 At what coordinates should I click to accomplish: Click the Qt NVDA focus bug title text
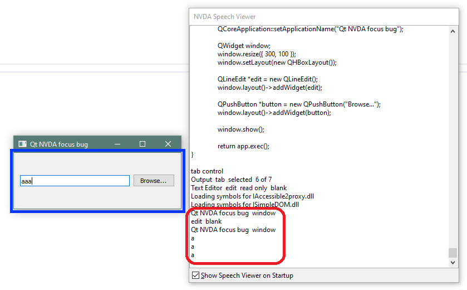click(x=59, y=144)
